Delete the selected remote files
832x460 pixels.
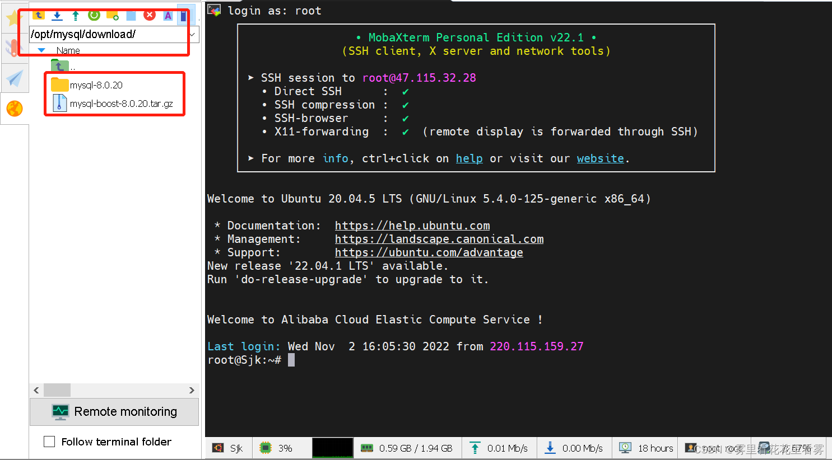tap(150, 15)
